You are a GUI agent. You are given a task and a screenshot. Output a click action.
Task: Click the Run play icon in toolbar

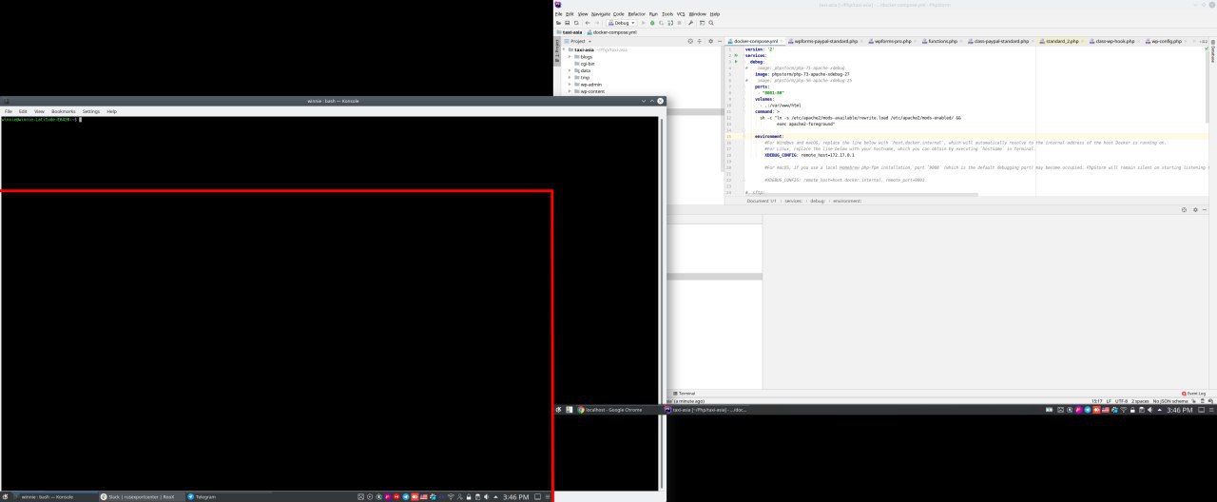(x=643, y=23)
